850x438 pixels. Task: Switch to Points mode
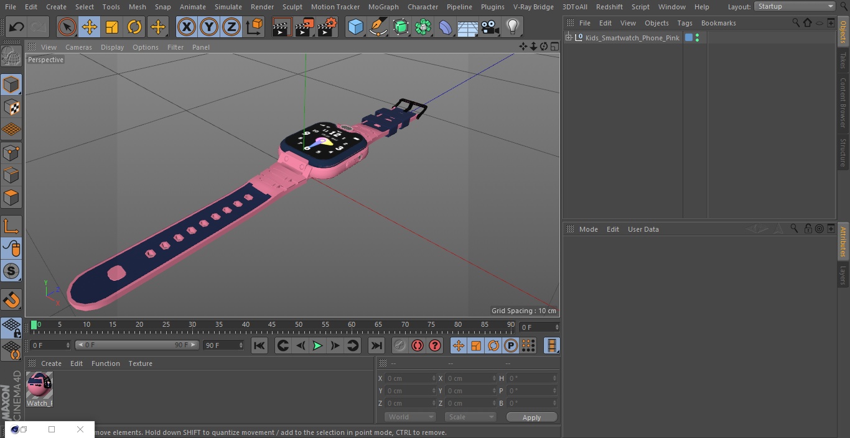(x=11, y=152)
